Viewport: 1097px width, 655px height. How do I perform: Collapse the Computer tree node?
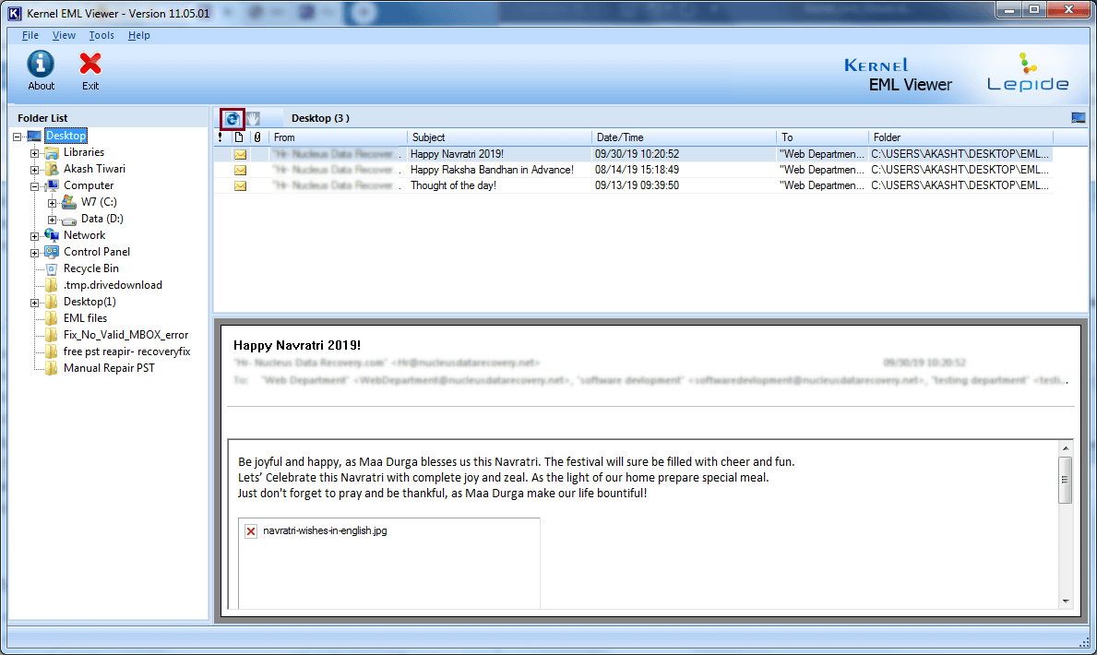click(x=35, y=186)
